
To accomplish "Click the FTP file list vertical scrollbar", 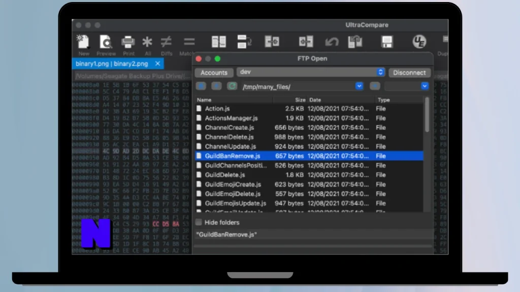I will click(x=427, y=115).
